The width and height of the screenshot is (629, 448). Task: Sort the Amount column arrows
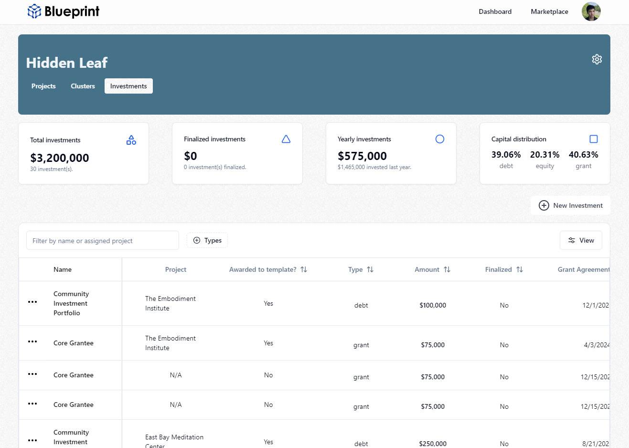[447, 269]
